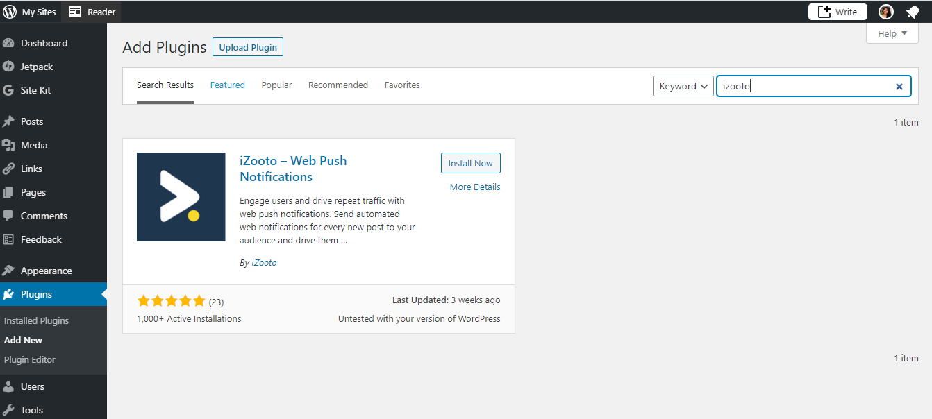The width and height of the screenshot is (932, 419).
Task: Select the Search Results tab
Action: pos(165,85)
